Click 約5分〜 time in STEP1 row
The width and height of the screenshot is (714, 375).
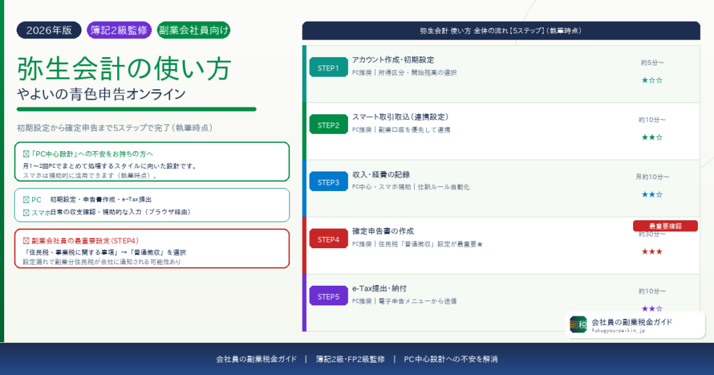(652, 63)
